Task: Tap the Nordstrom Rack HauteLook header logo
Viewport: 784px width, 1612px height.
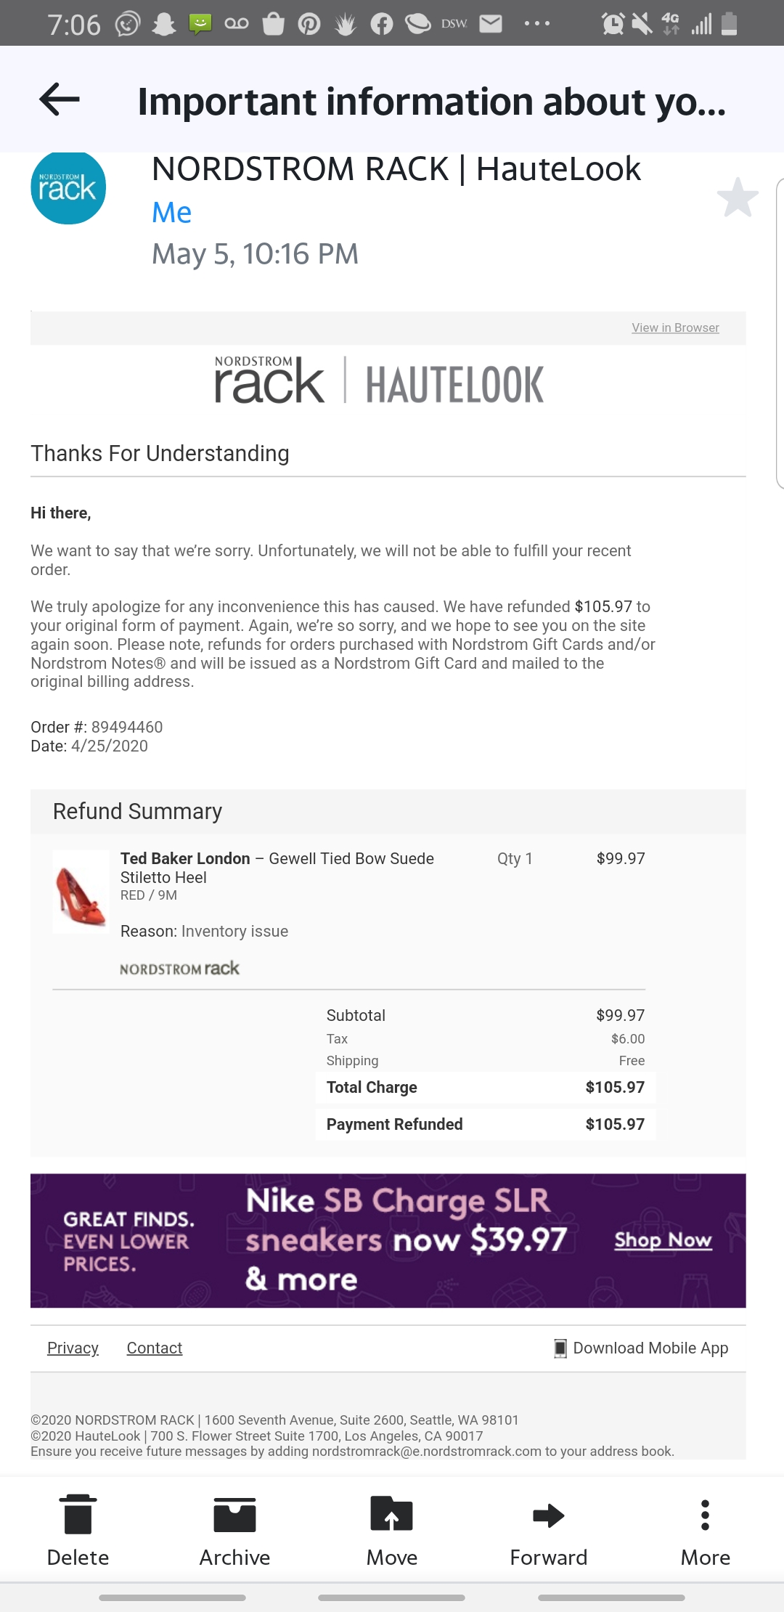Action: click(379, 382)
